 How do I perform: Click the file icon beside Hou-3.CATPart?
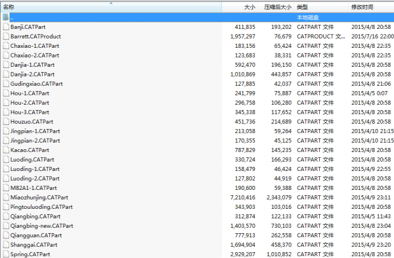[x=6, y=112]
